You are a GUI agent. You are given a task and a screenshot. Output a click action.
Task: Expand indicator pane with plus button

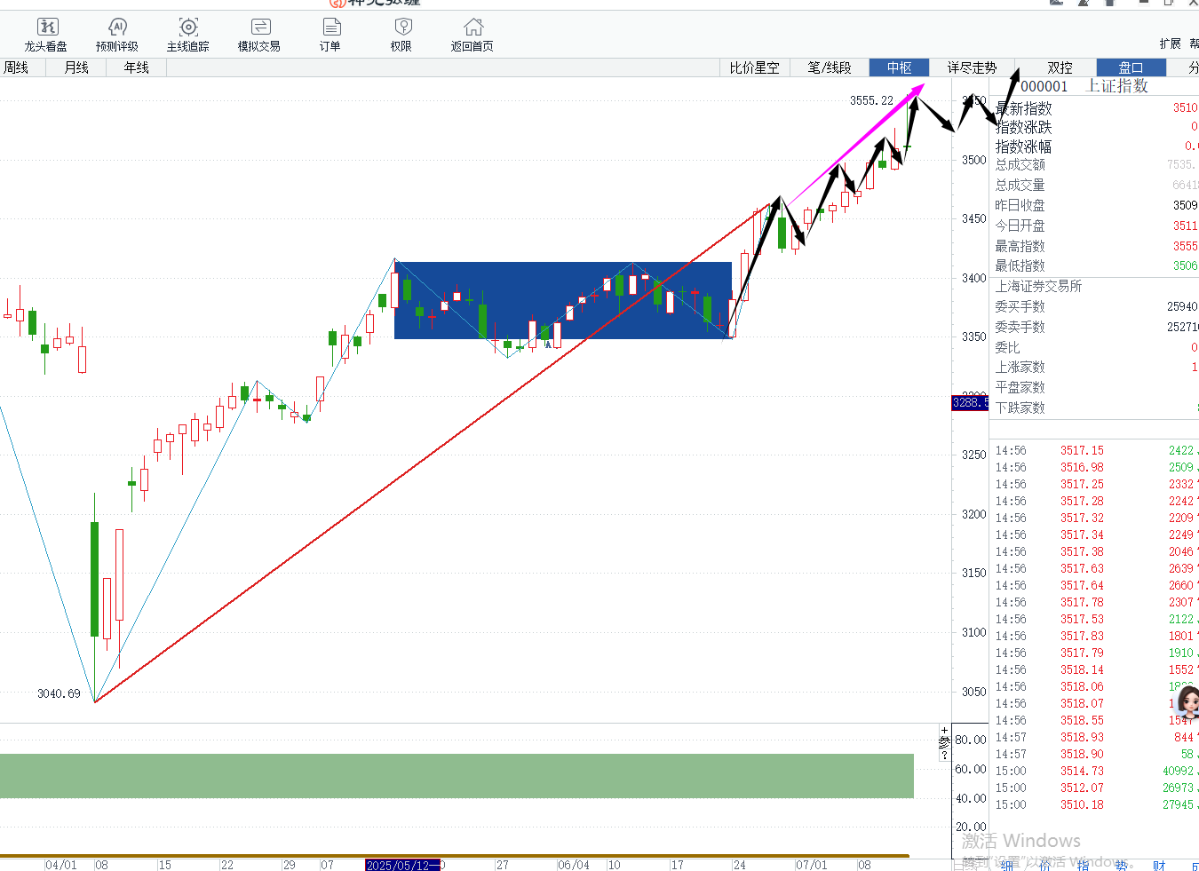[x=944, y=730]
